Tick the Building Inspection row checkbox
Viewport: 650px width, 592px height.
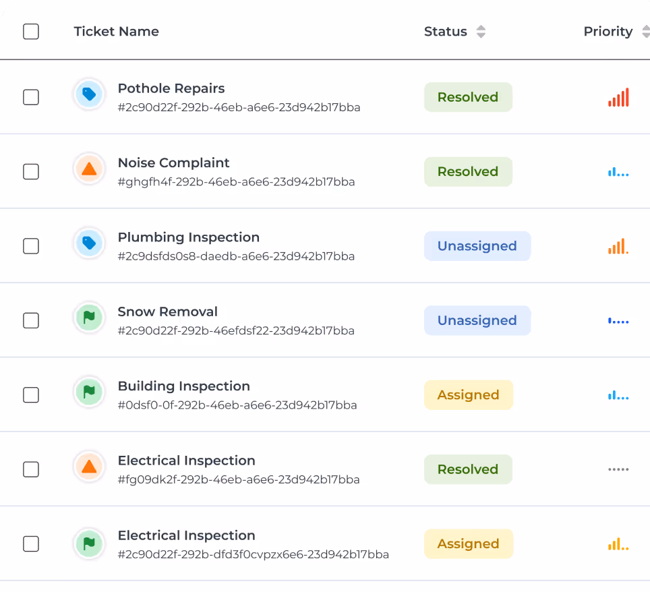[31, 395]
